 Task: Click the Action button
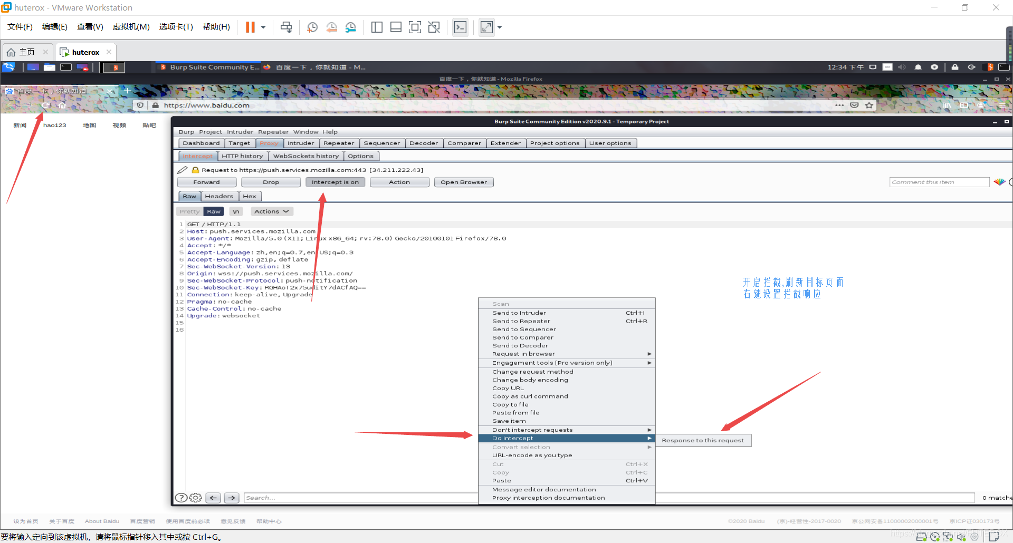(399, 182)
